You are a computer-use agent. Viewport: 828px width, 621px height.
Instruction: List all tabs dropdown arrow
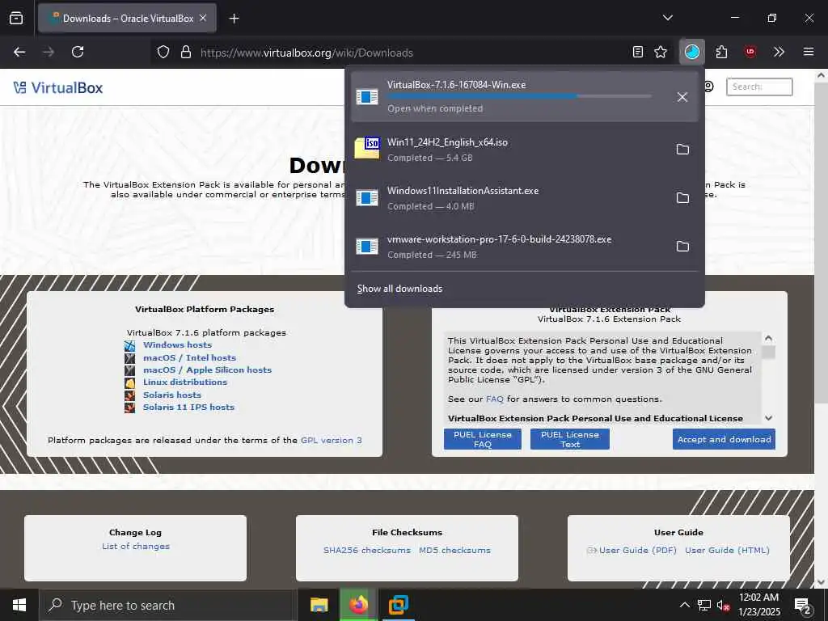click(x=667, y=18)
